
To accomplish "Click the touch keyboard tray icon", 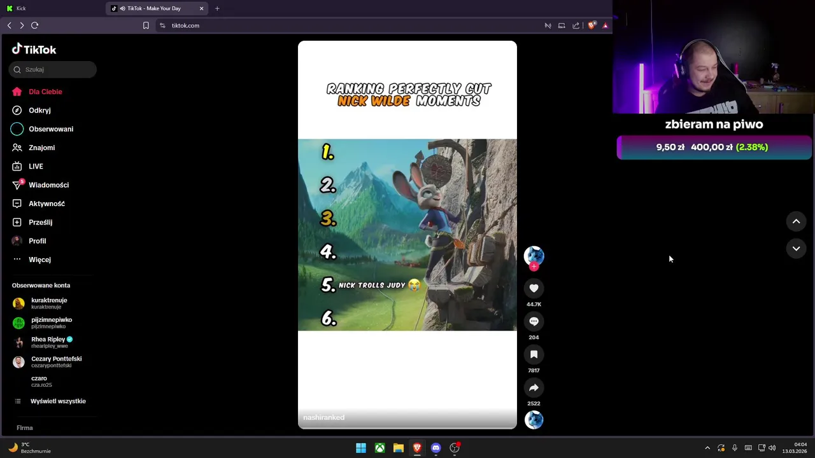I will [748, 448].
